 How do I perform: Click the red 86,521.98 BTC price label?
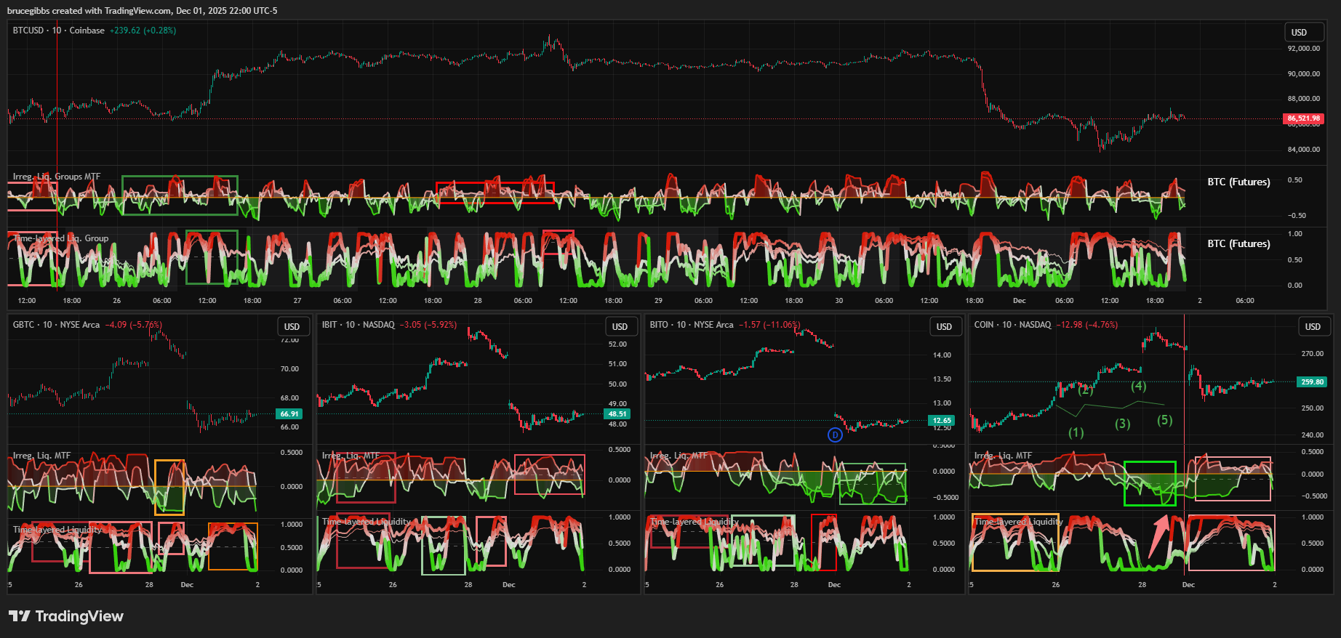coord(1303,118)
